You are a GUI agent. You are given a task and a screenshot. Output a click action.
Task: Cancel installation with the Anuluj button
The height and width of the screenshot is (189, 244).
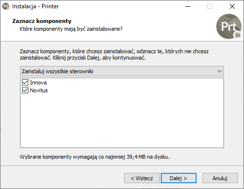point(220,178)
